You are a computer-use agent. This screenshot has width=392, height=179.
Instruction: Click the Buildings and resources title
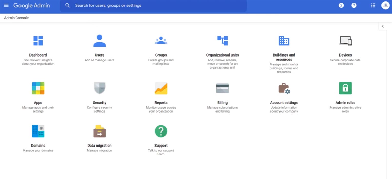tap(284, 57)
